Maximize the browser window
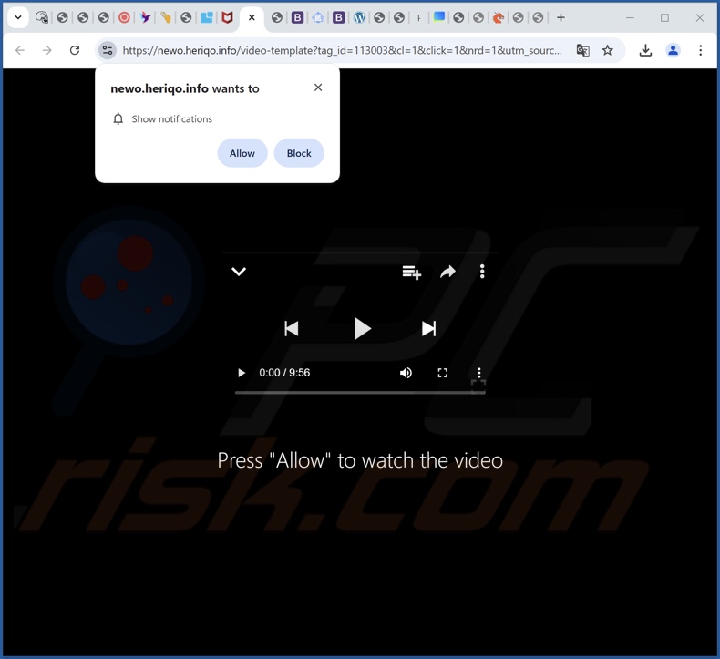Screen dimensions: 720x659 [x=664, y=18]
